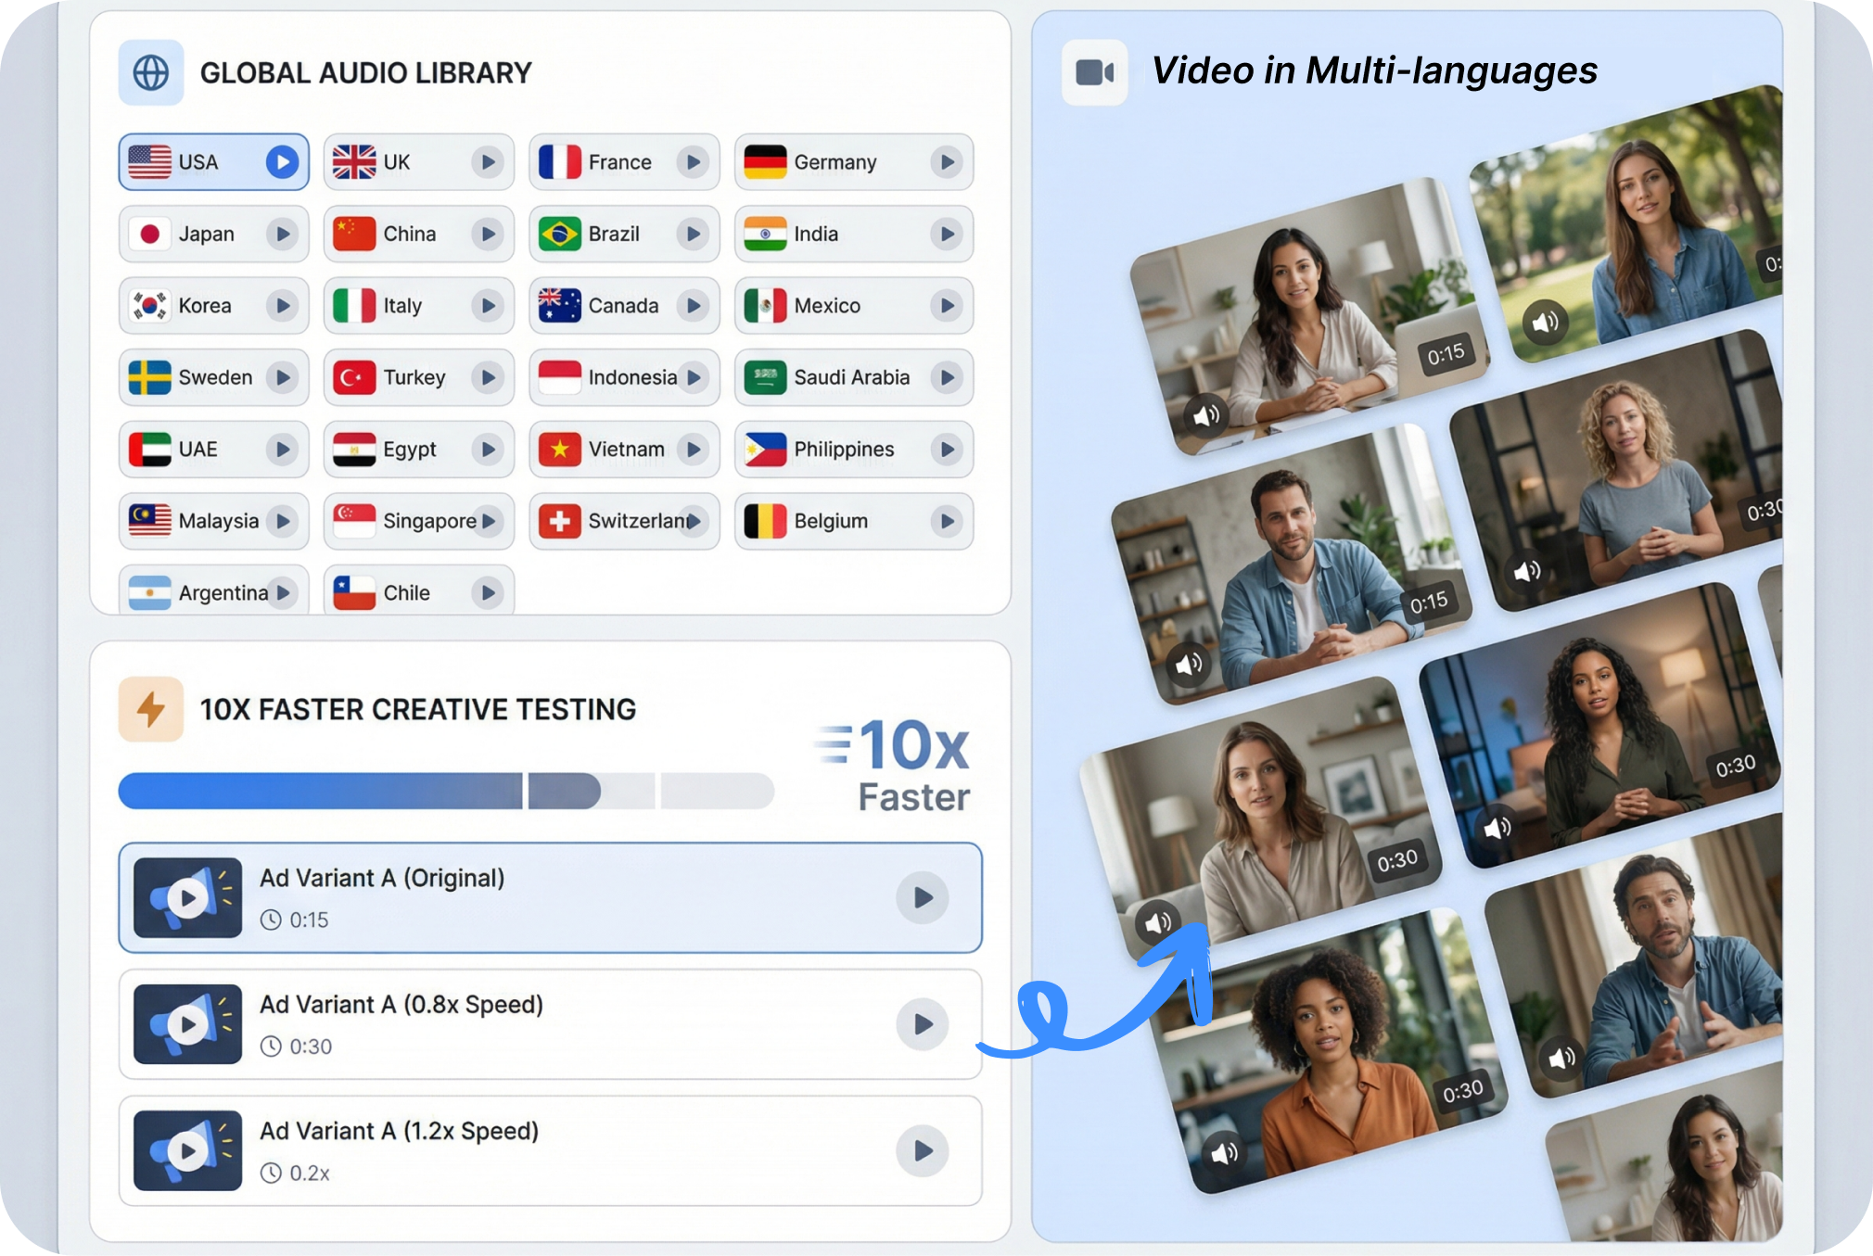Click megaphone thumbnail for 1.2x Speed variant
1873x1256 pixels.
click(x=187, y=1150)
